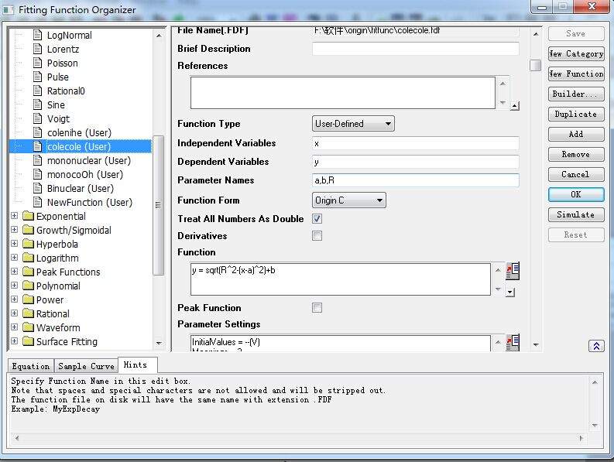Expand Power category node
Viewport: 614px width, 462px height.
14,299
